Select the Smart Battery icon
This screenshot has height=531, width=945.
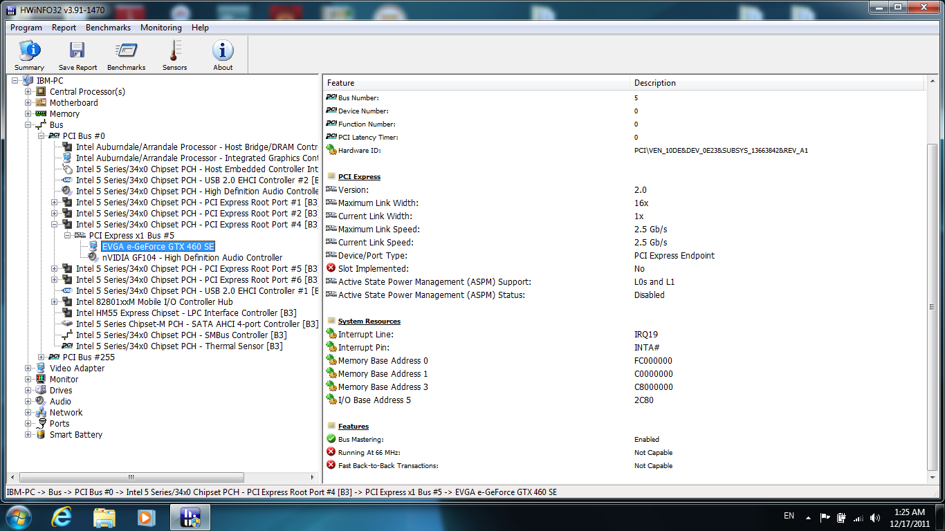point(42,434)
